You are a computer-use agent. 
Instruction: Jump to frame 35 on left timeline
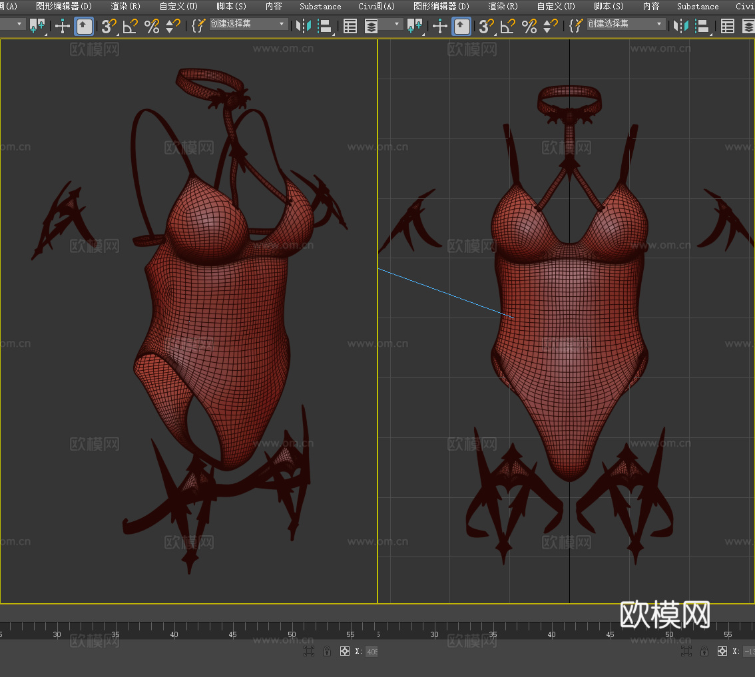pyautogui.click(x=116, y=634)
